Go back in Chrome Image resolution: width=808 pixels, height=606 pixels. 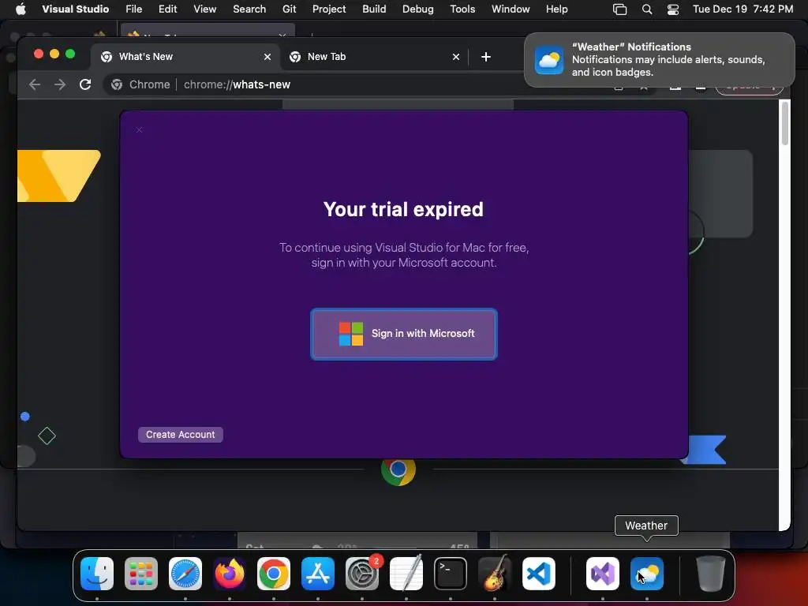35,84
